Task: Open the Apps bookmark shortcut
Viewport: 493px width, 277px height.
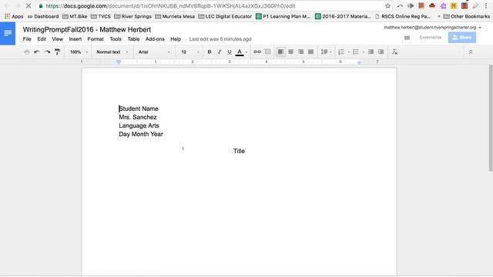Action: (x=14, y=16)
